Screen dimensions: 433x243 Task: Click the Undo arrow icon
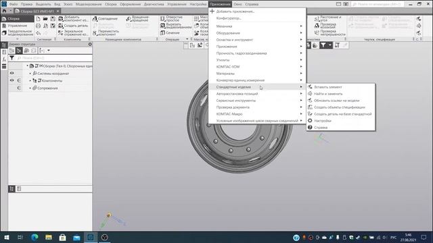(38, 33)
